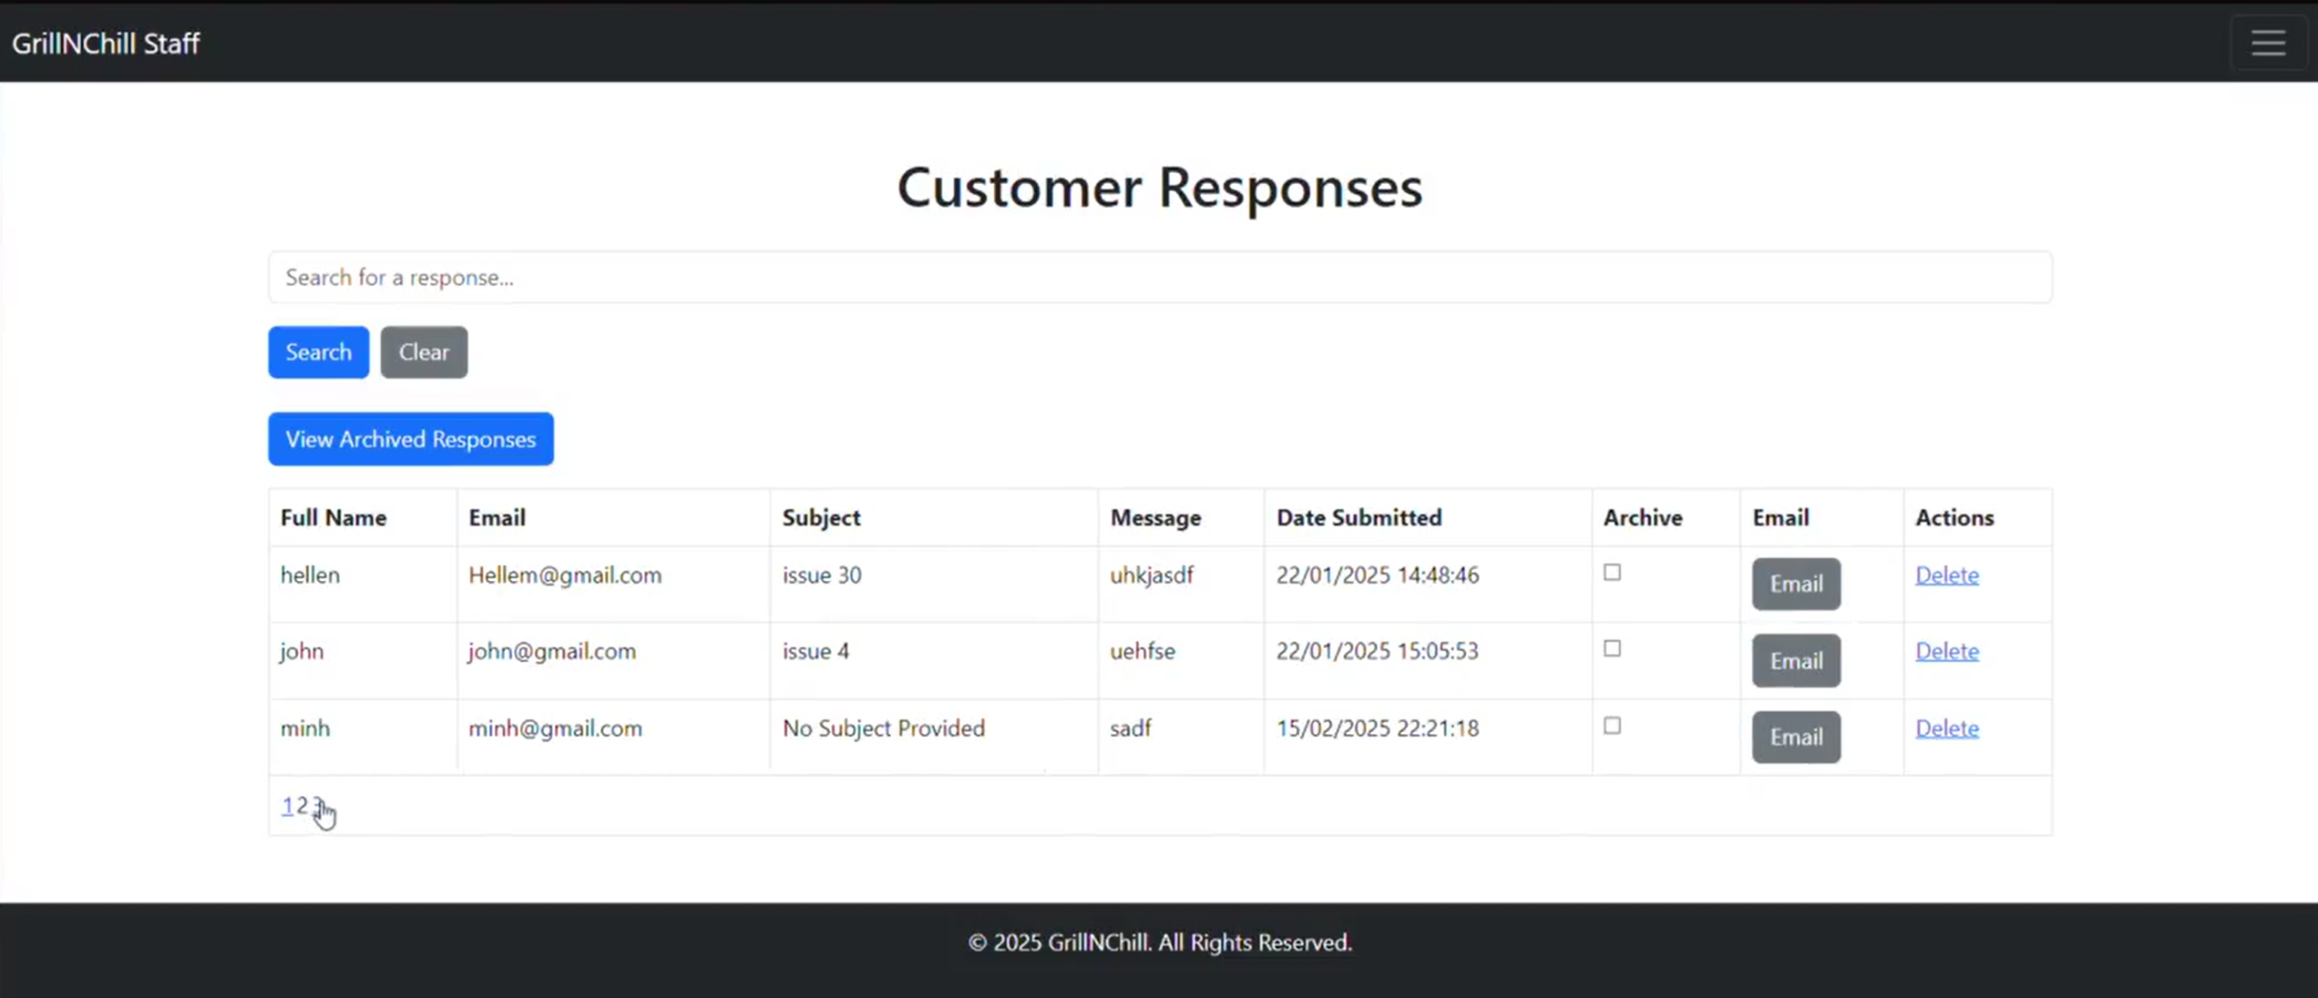
Task: Delete the response from hellen
Action: point(1947,575)
